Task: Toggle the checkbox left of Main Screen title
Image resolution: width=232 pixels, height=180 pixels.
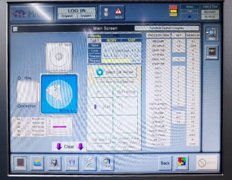Action: pyautogui.click(x=15, y=29)
